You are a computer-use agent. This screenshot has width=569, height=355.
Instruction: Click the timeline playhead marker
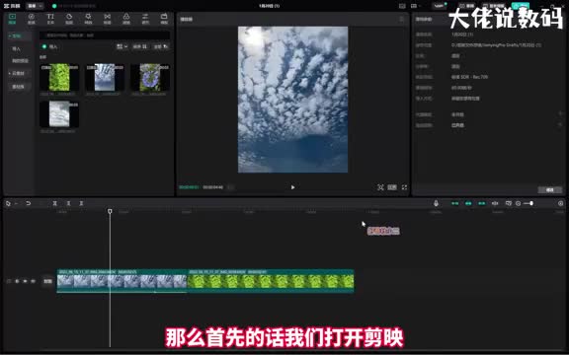(110, 211)
